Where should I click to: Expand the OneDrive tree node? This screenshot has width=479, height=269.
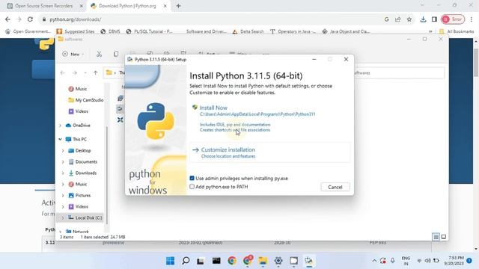tap(60, 126)
